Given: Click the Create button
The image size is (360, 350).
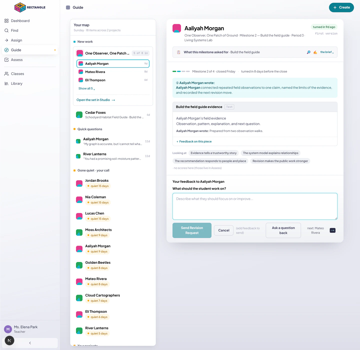Looking at the screenshot, I should [x=341, y=7].
